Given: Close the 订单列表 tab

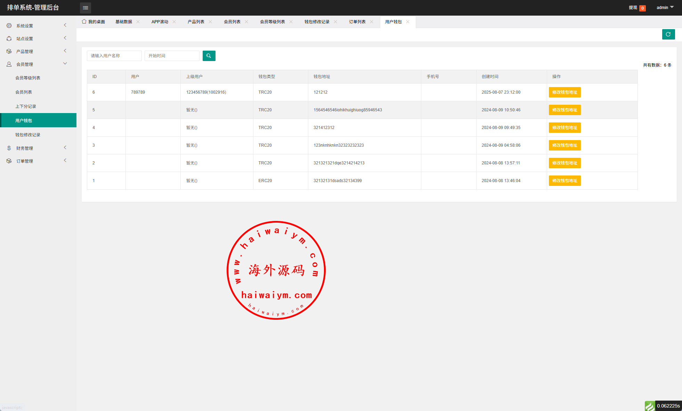Looking at the screenshot, I should point(372,22).
